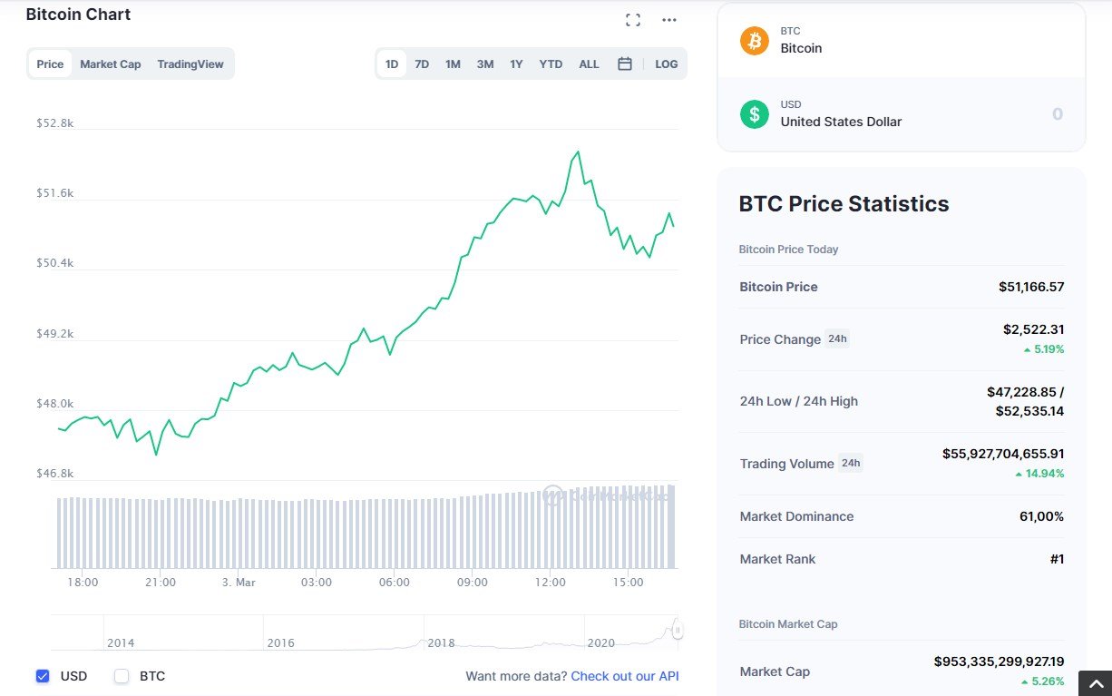Select the YTD time range
This screenshot has height=696, width=1112.
(551, 64)
